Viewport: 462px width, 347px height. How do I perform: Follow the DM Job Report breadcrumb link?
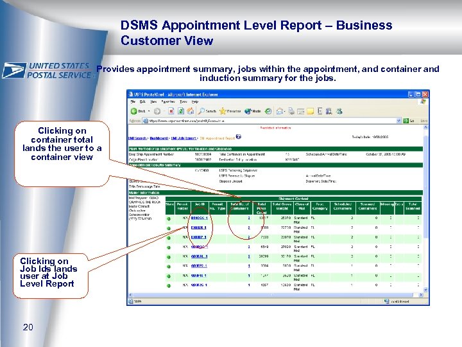[184, 138]
